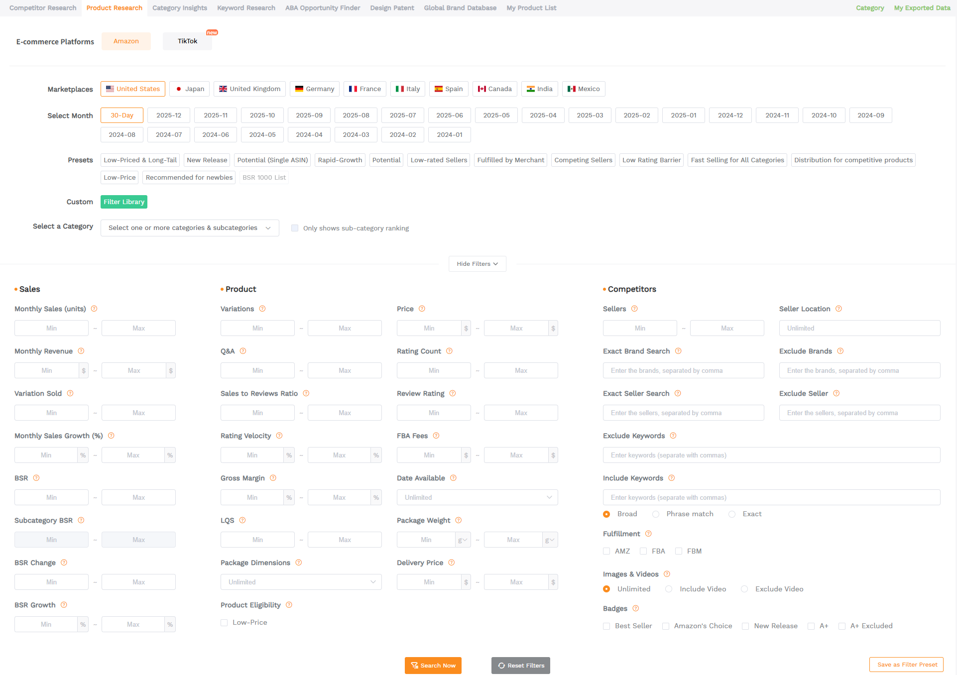The image size is (957, 675).
Task: Click the question mark beside Seller Location
Action: pos(839,309)
